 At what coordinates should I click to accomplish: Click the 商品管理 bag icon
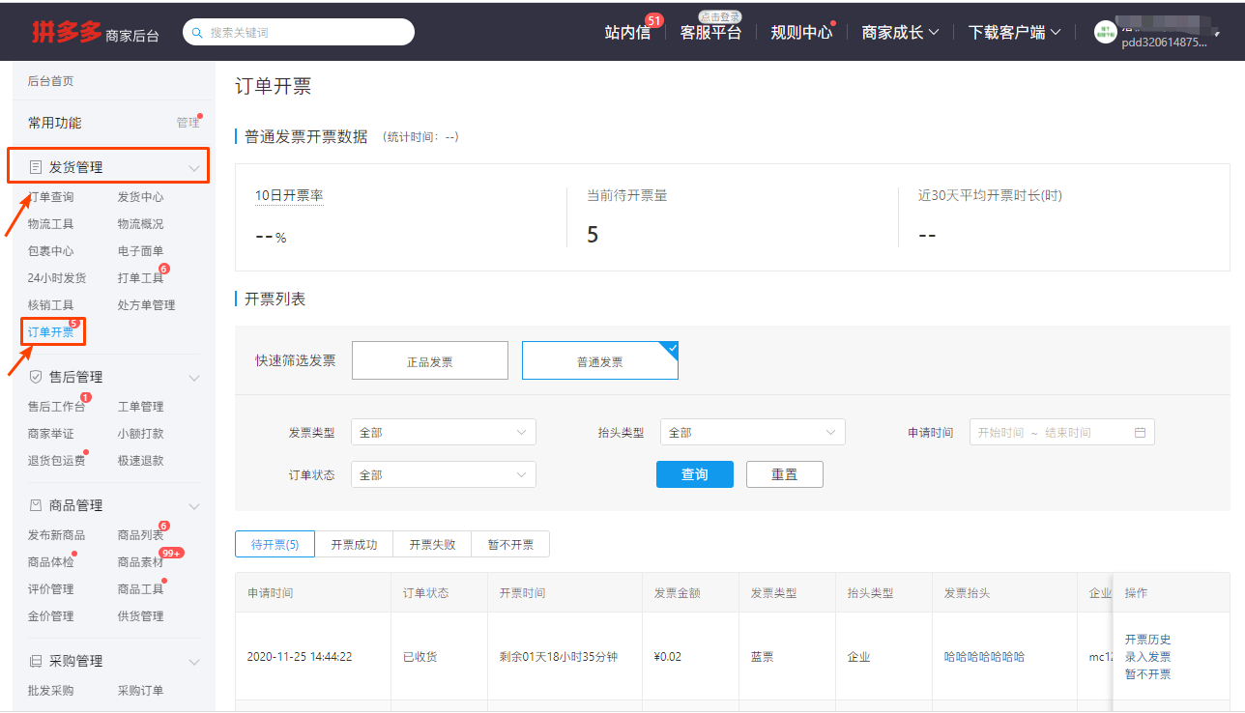[36, 505]
